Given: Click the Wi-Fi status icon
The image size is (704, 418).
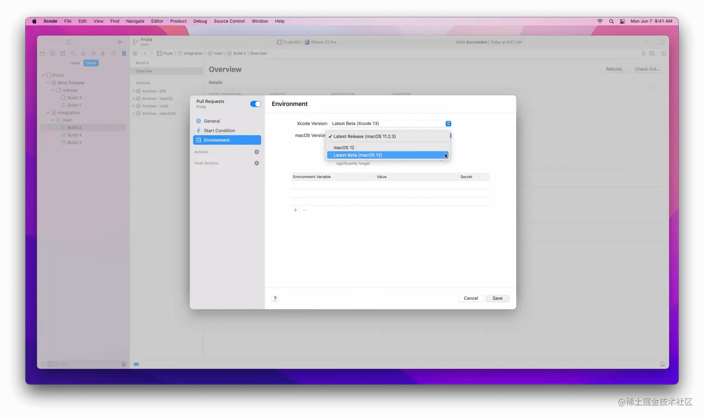Looking at the screenshot, I should [x=600, y=21].
